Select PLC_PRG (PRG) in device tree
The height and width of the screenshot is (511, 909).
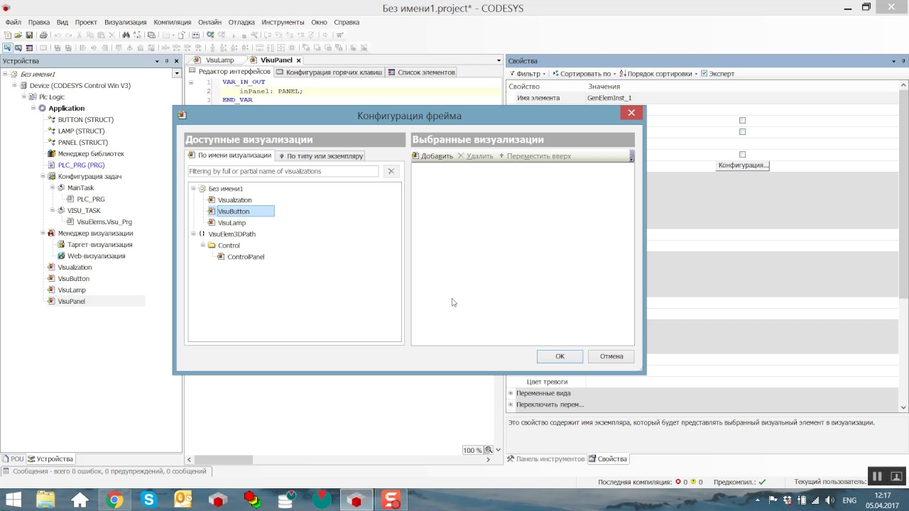click(81, 165)
